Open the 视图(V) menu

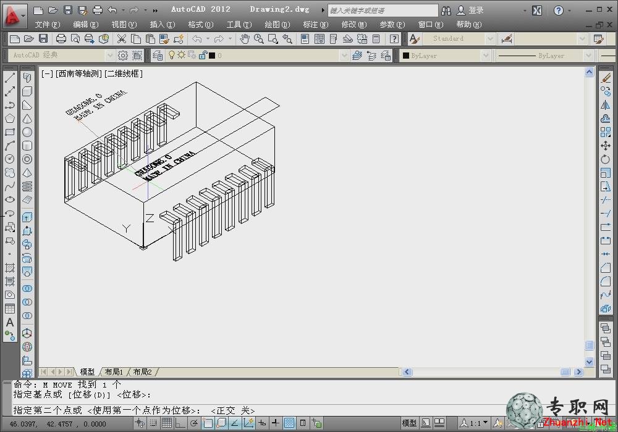pos(124,25)
